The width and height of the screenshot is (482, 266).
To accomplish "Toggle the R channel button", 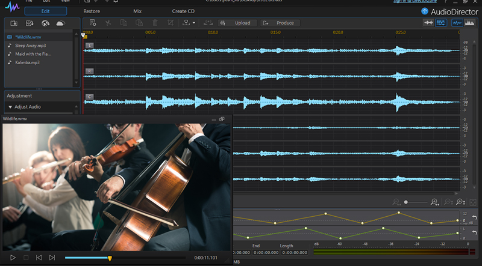I will (x=89, y=71).
